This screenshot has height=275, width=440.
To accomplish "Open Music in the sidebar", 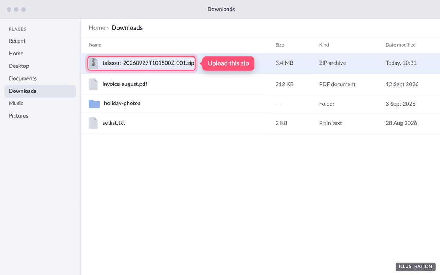I will (x=16, y=103).
